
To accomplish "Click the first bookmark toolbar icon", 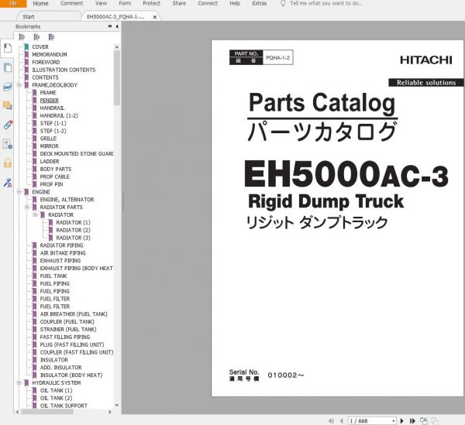I will [22, 37].
